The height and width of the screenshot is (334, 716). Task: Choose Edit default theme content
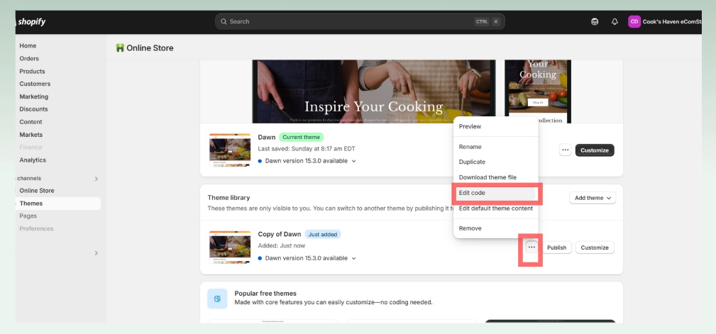(496, 208)
